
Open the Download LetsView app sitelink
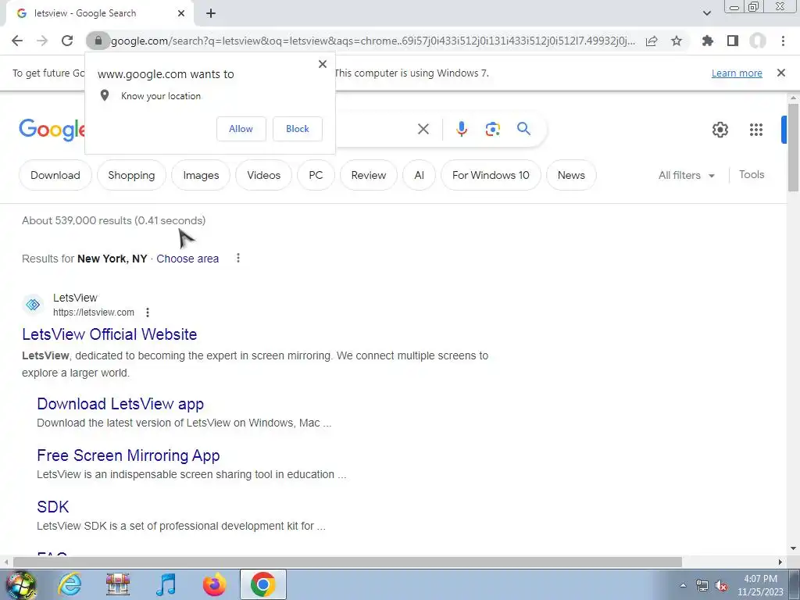(120, 404)
